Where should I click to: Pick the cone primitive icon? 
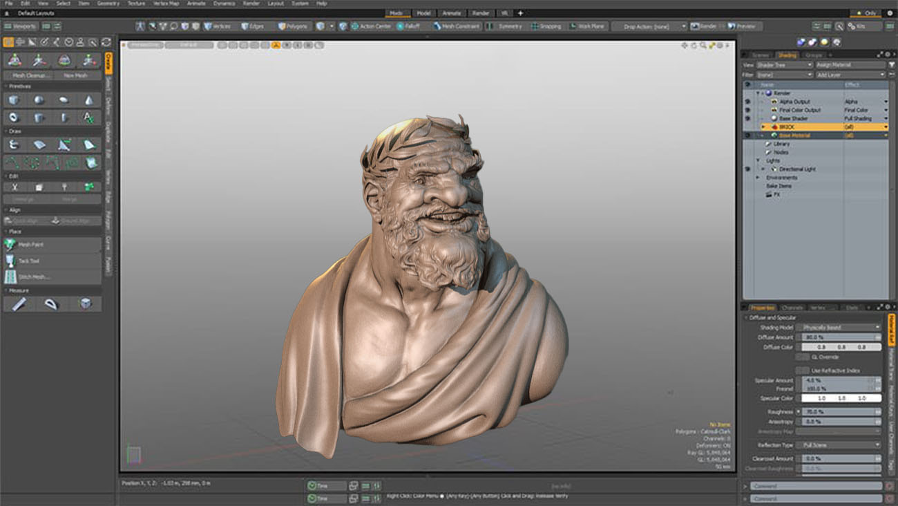tap(89, 100)
